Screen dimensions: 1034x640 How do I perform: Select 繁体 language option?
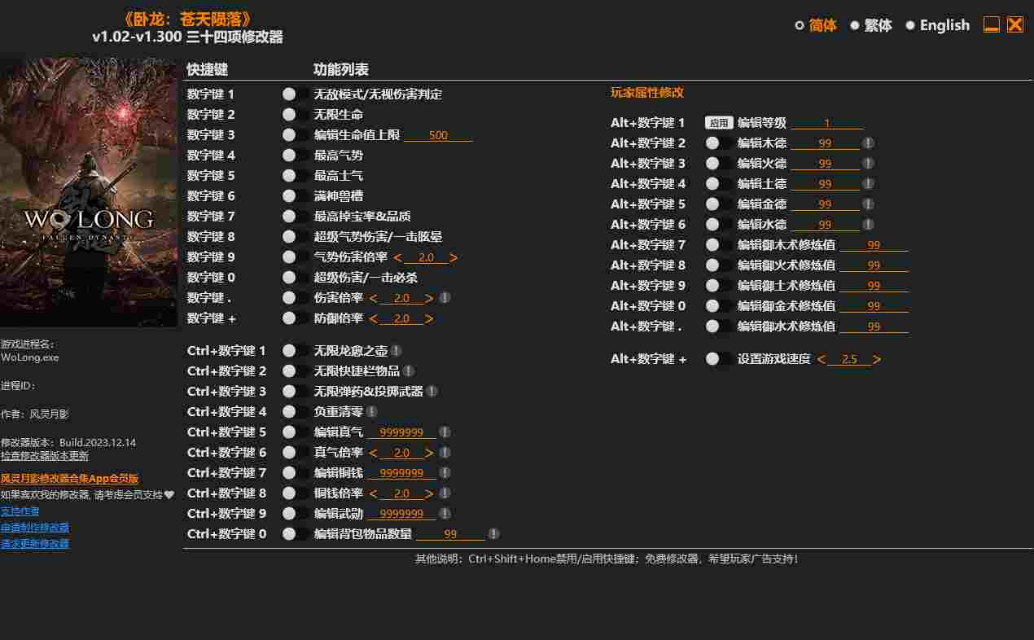click(870, 25)
